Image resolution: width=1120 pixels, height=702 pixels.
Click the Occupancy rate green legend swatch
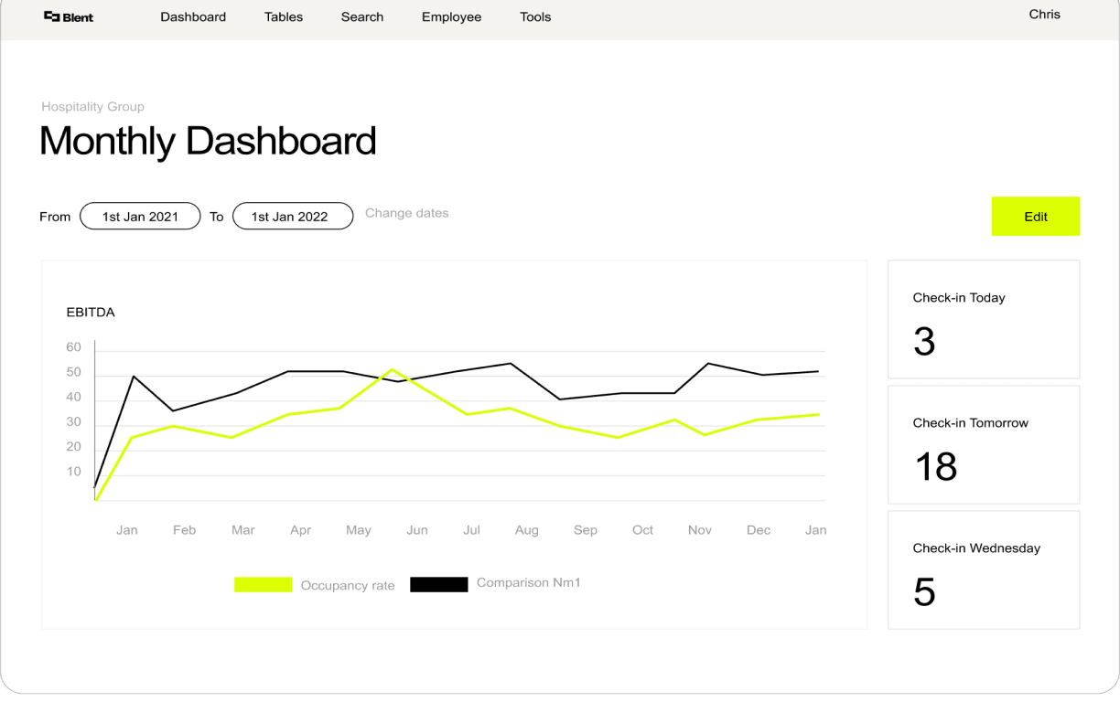(263, 585)
